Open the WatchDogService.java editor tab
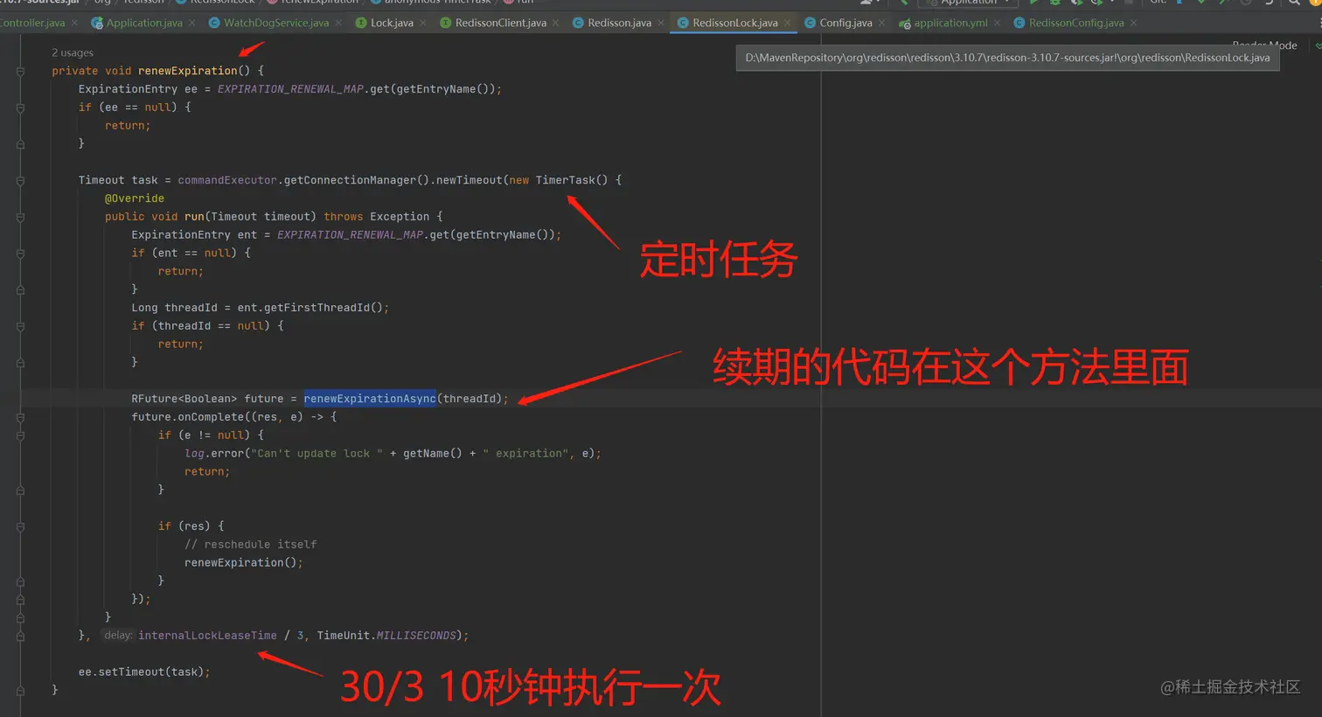Image resolution: width=1322 pixels, height=717 pixels. tap(276, 23)
